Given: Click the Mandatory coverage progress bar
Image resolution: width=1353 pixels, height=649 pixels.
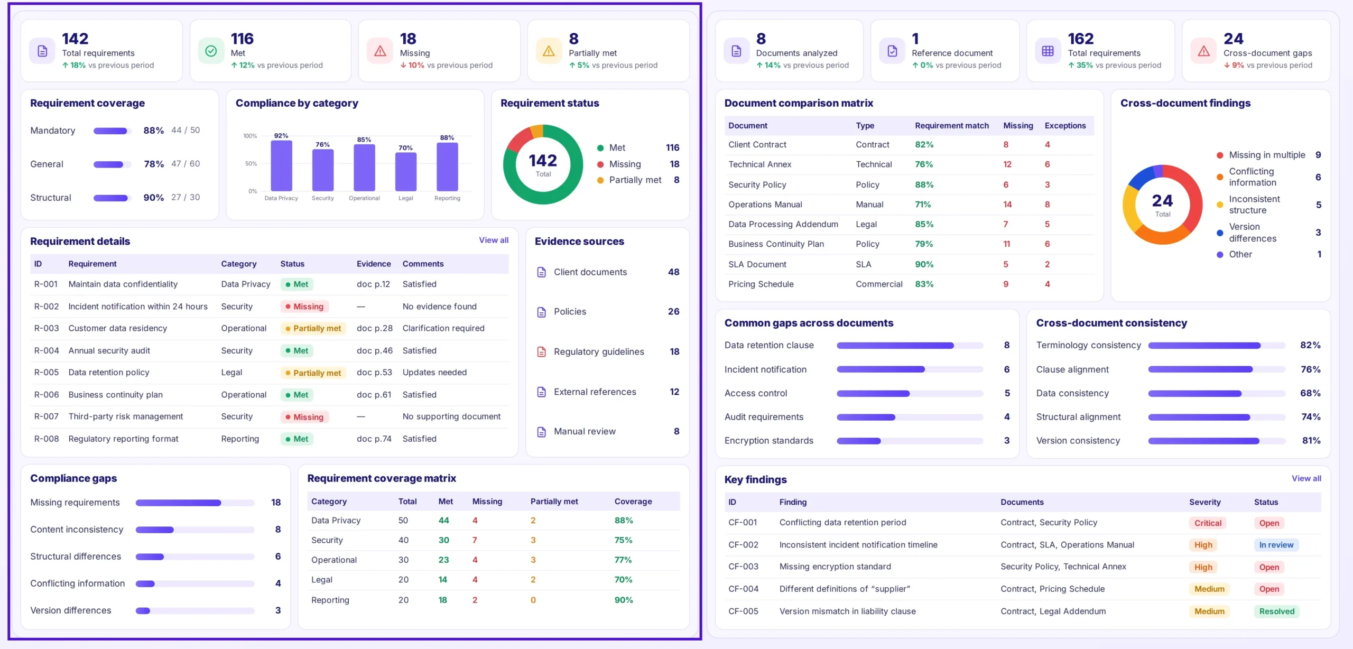Looking at the screenshot, I should tap(113, 131).
